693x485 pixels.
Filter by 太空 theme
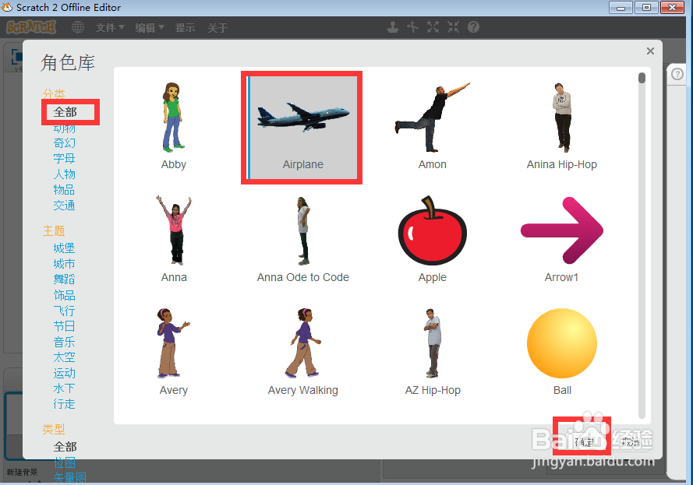65,357
